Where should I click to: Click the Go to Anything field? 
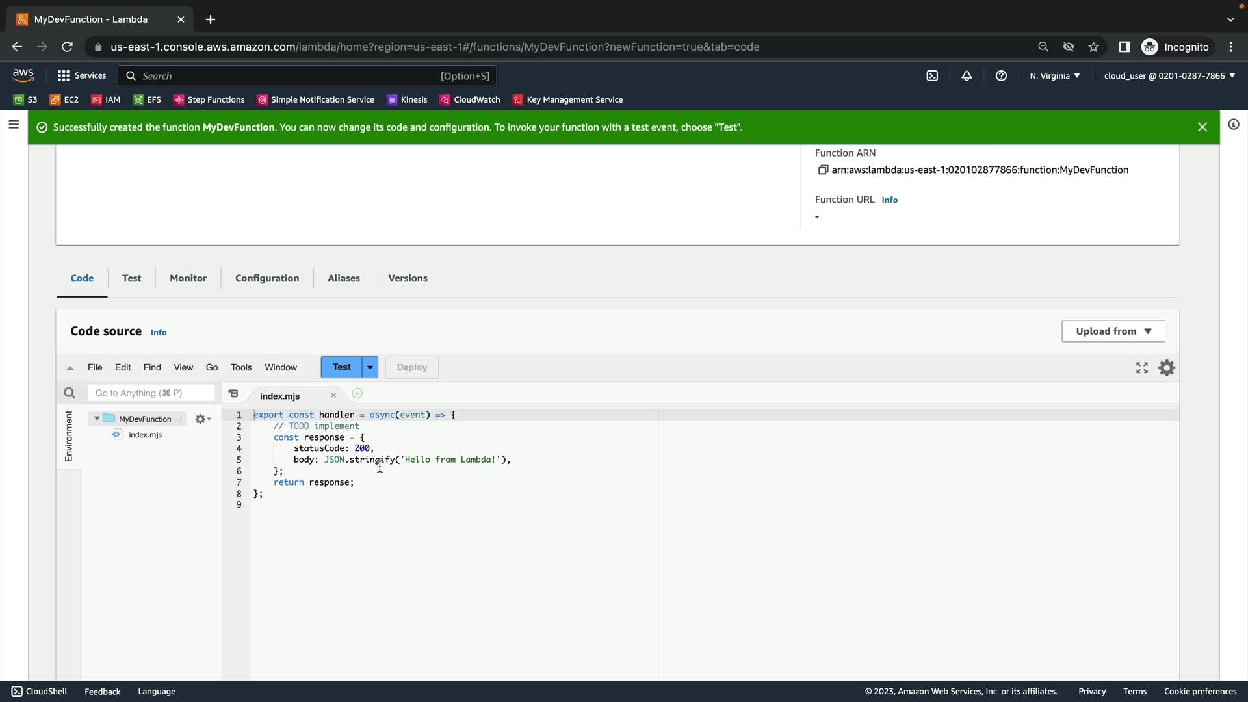point(151,393)
